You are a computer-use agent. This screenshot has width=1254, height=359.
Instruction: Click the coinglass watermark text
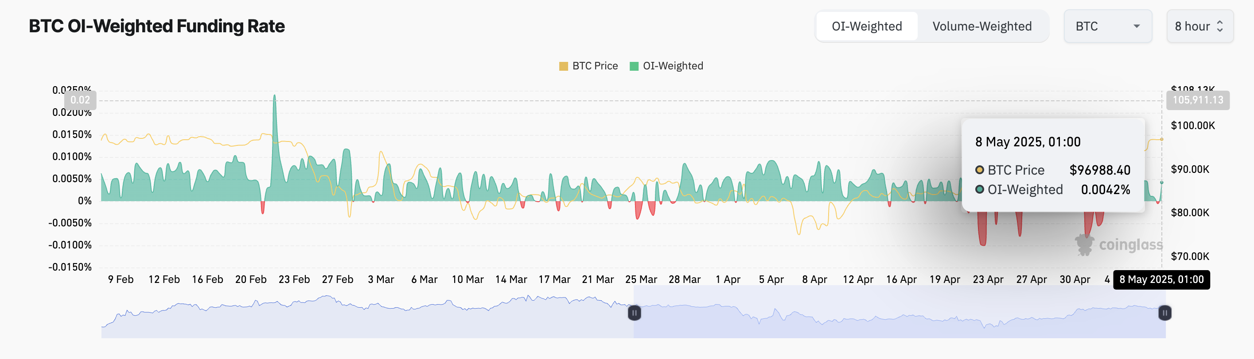tap(1130, 244)
